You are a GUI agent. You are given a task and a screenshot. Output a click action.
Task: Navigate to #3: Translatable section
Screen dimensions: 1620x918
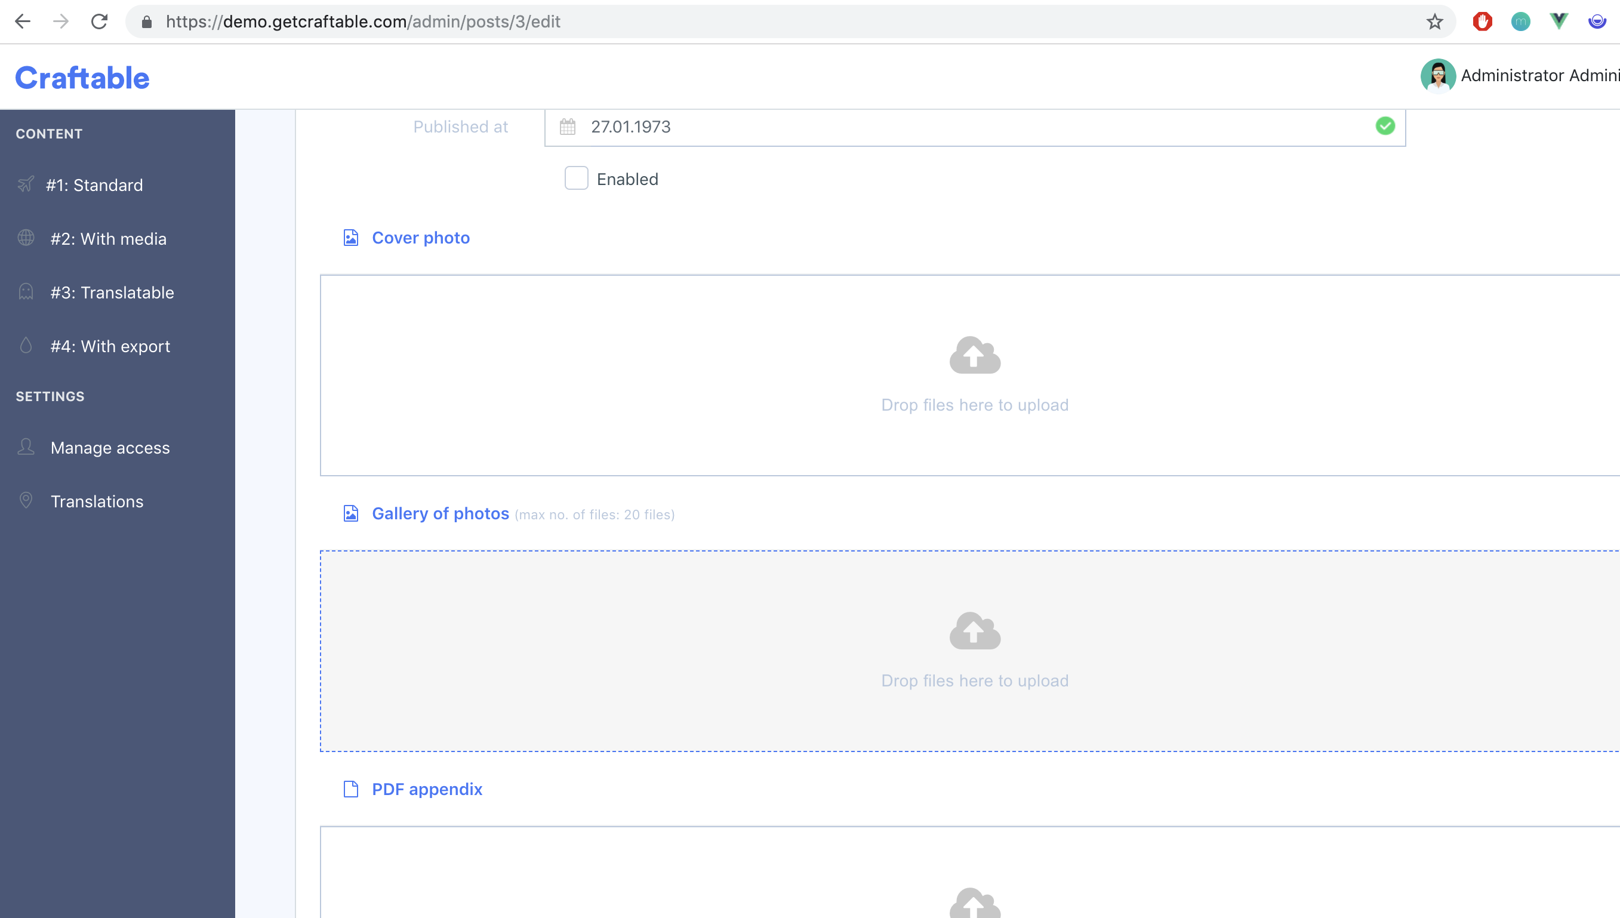pos(112,292)
